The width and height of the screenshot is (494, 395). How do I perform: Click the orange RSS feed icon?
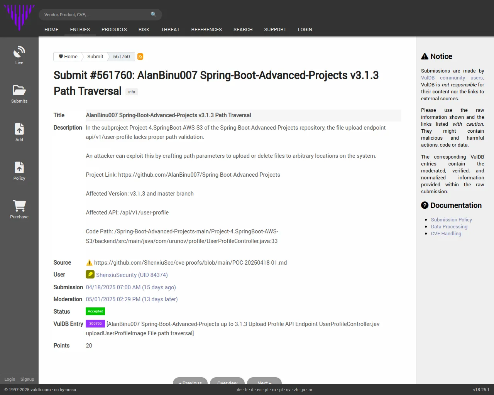[140, 57]
